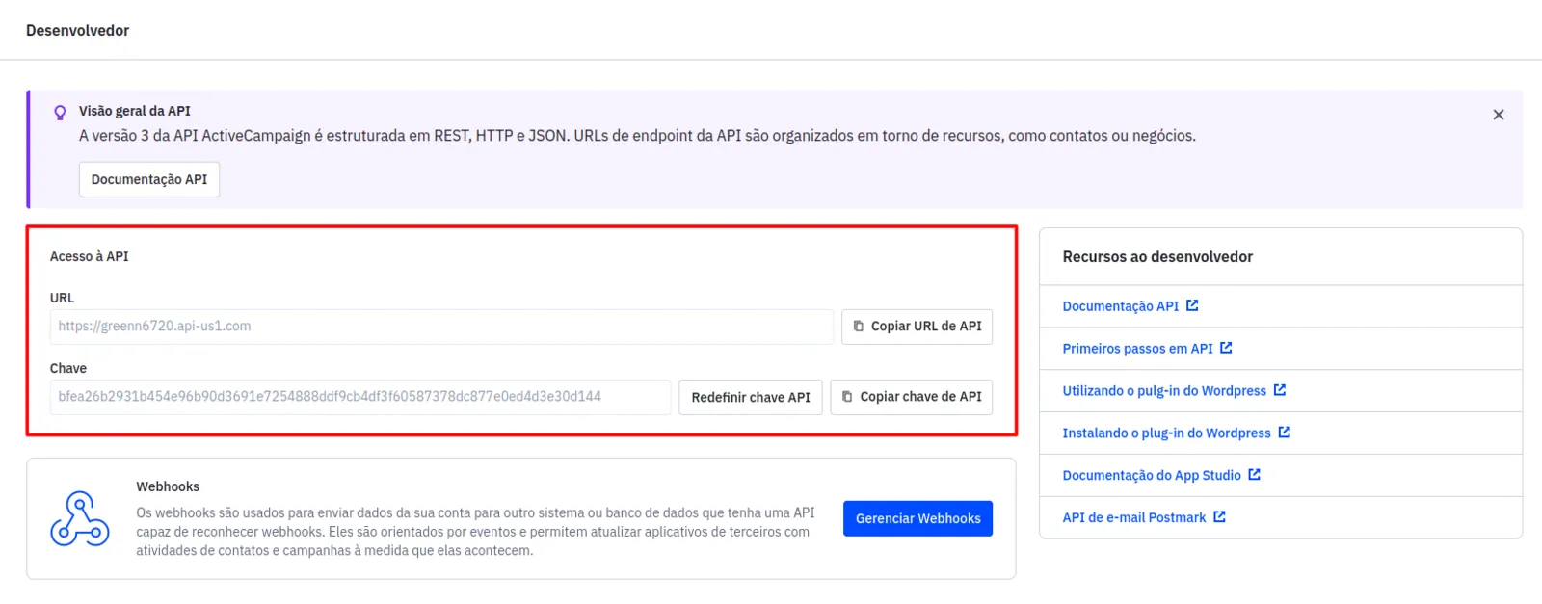Screen dimensions: 1542x604
Task: Open Primeiros passos em API link
Action: 1137,349
